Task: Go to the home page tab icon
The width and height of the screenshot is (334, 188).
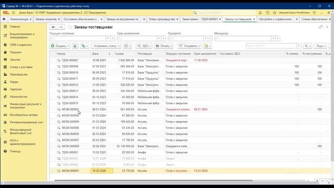Action: (x=4, y=19)
